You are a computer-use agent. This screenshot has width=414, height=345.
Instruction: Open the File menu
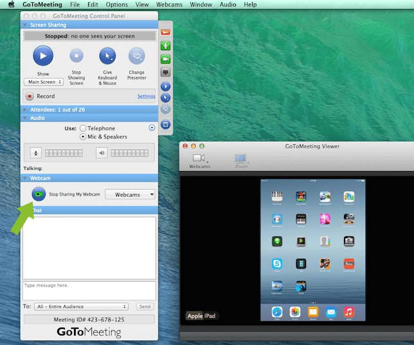(x=75, y=5)
